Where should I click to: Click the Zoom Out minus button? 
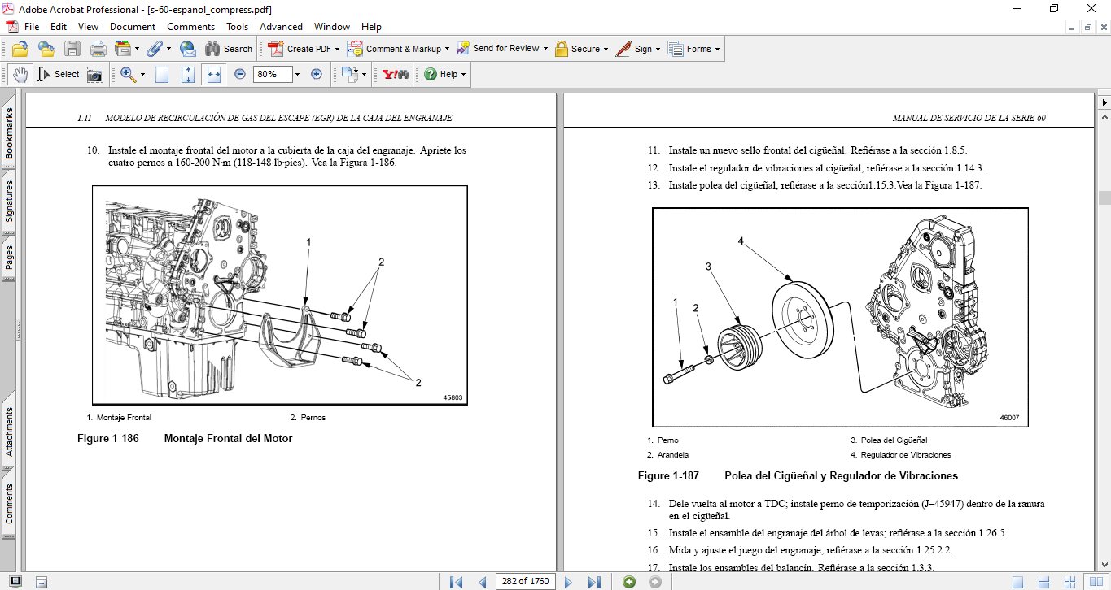pyautogui.click(x=240, y=74)
